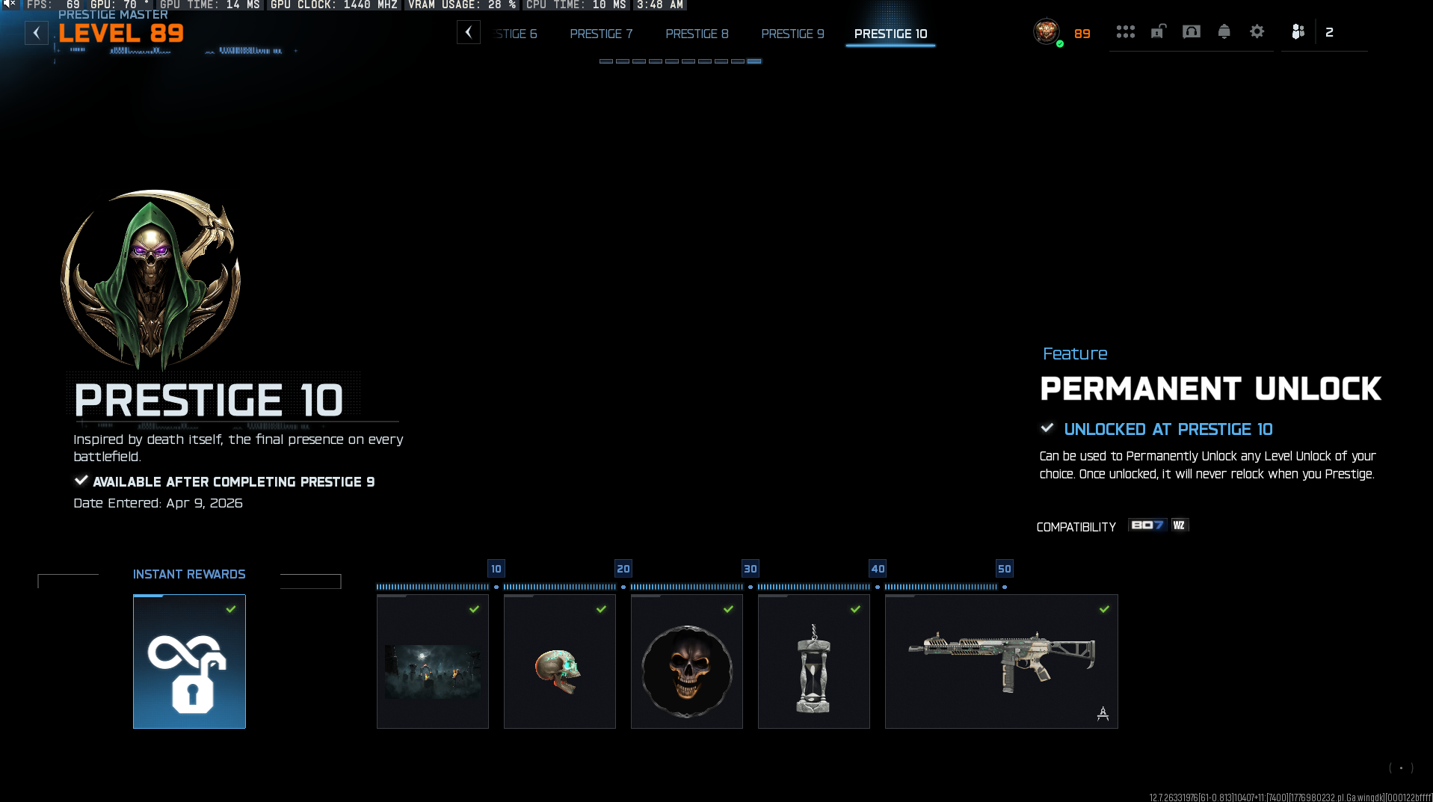Open the Prestige 7 tab
This screenshot has height=802, width=1433.
pyautogui.click(x=601, y=34)
